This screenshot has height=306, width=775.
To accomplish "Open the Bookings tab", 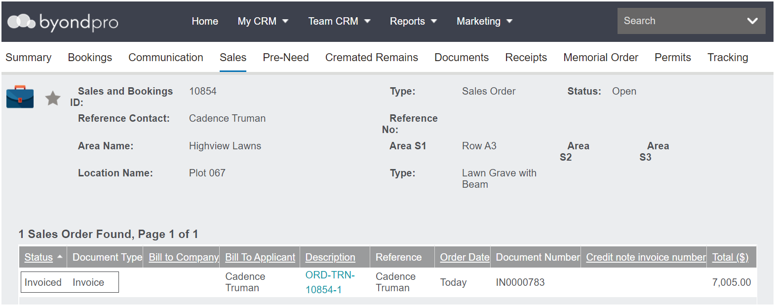I will [x=90, y=58].
